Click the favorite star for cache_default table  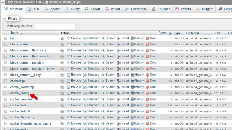click(x=62, y=112)
